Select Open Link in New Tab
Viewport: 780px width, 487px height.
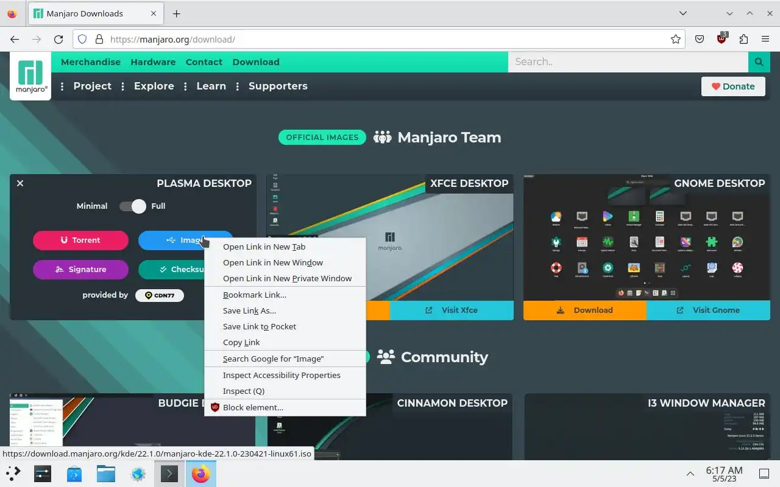[285, 247]
